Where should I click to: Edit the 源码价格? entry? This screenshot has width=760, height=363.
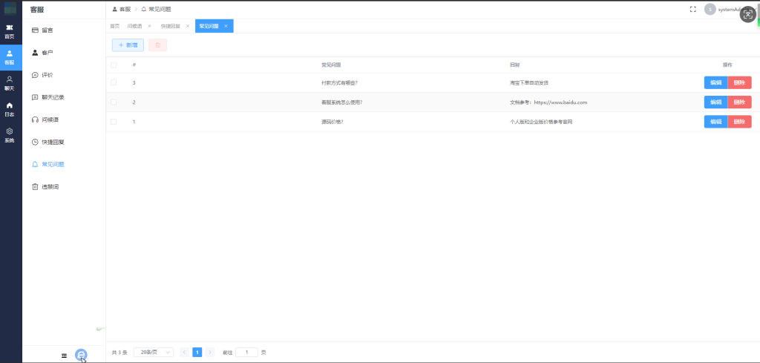pyautogui.click(x=716, y=122)
